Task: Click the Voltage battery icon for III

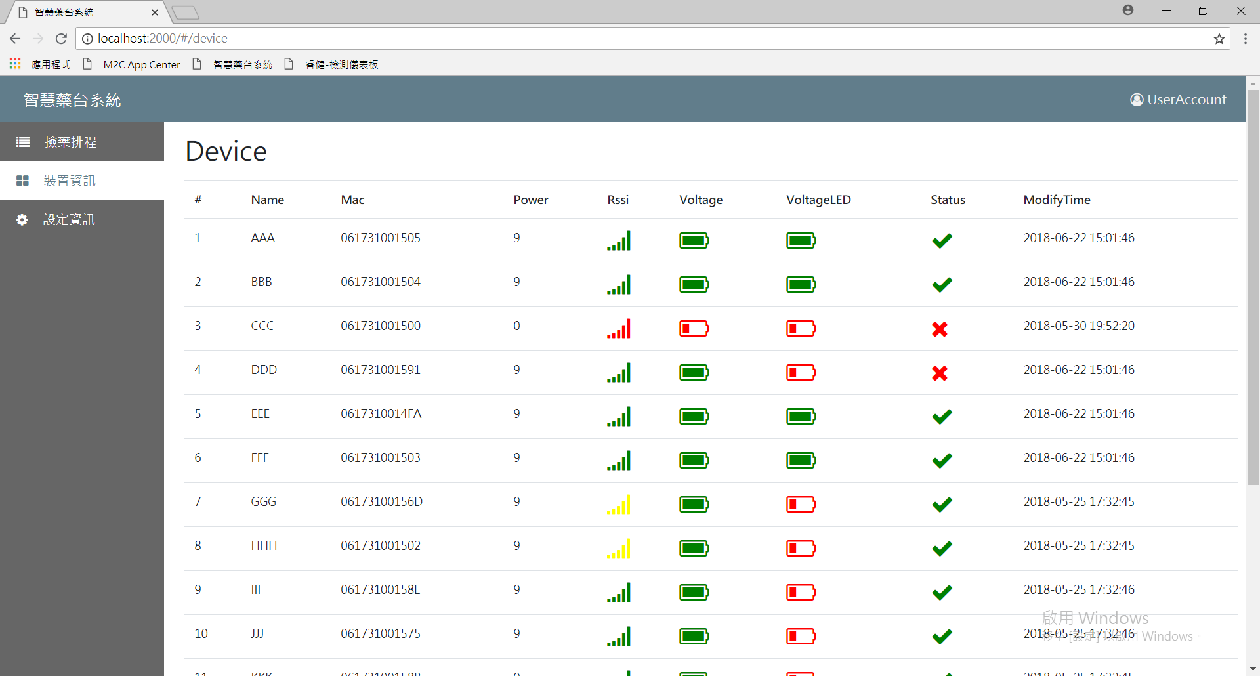Action: click(x=694, y=592)
